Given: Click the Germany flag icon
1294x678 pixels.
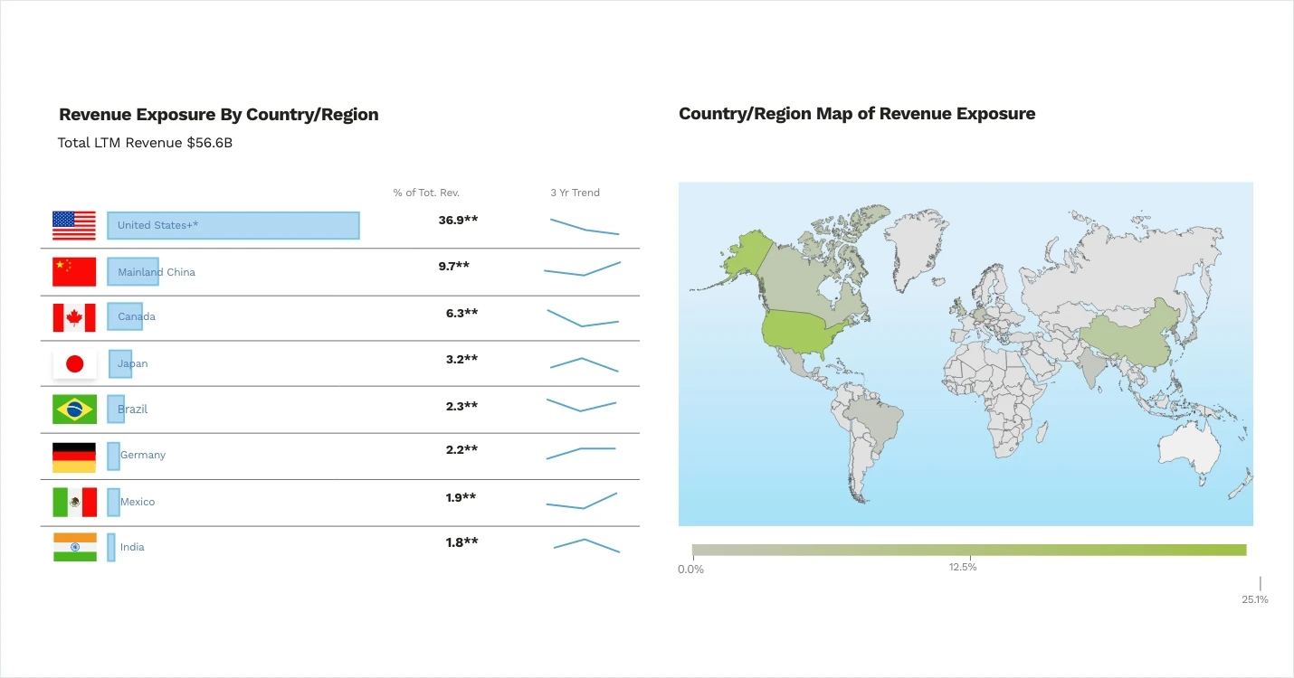Looking at the screenshot, I should [73, 456].
